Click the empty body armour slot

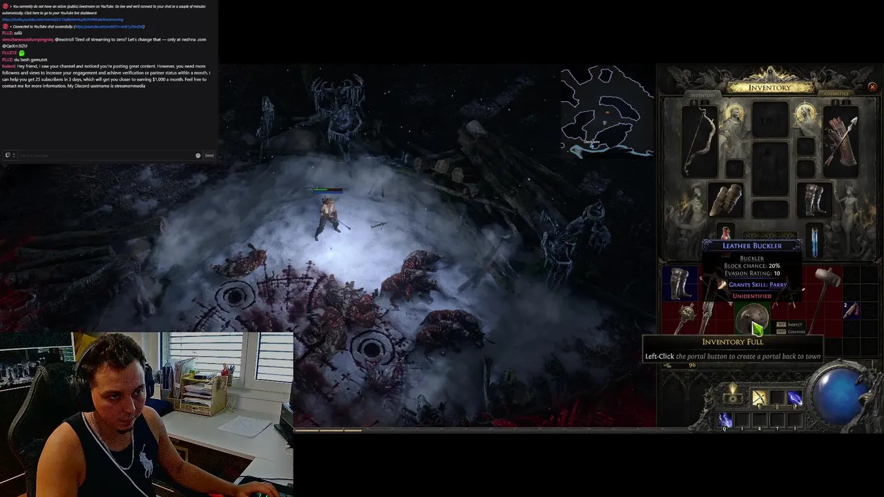click(770, 168)
